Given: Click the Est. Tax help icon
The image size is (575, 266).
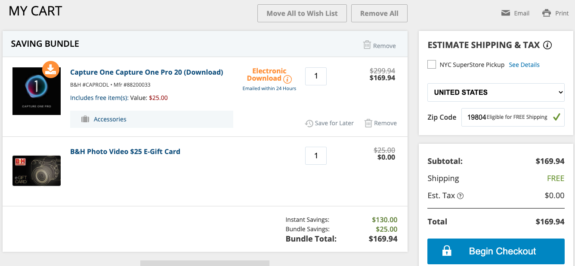Looking at the screenshot, I should point(461,196).
